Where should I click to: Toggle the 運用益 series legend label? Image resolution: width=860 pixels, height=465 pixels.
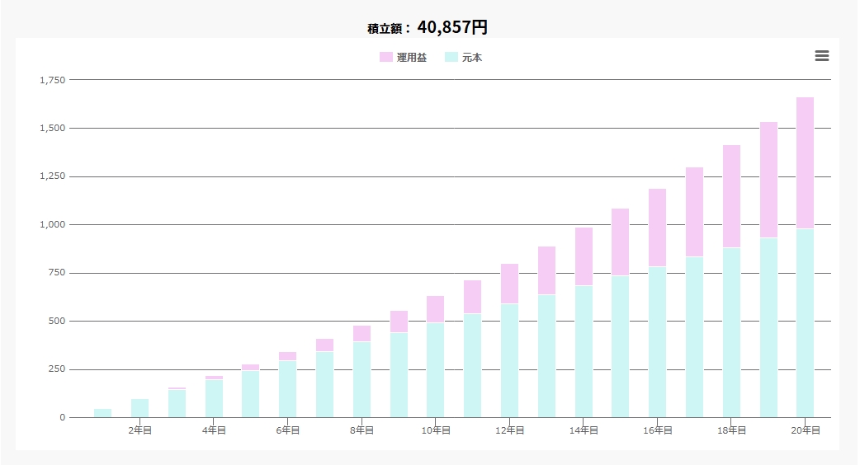click(x=412, y=58)
